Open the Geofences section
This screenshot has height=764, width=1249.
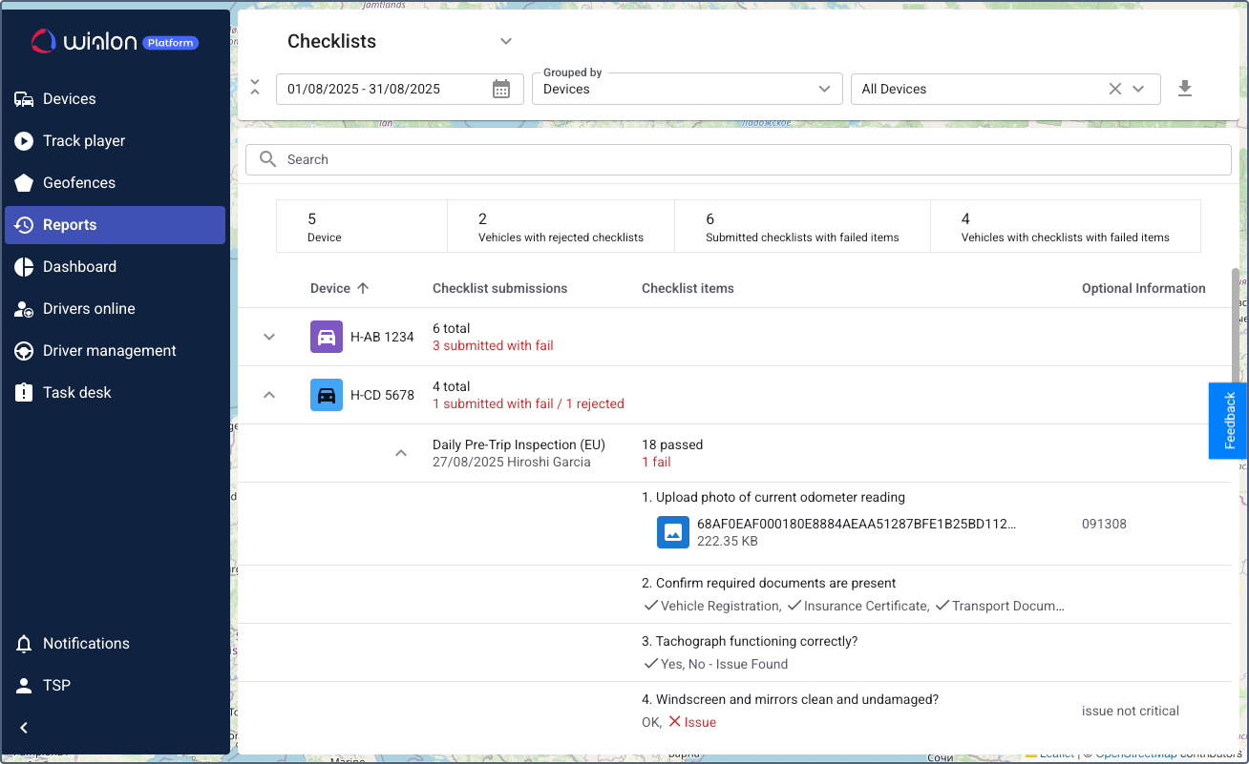[78, 183]
